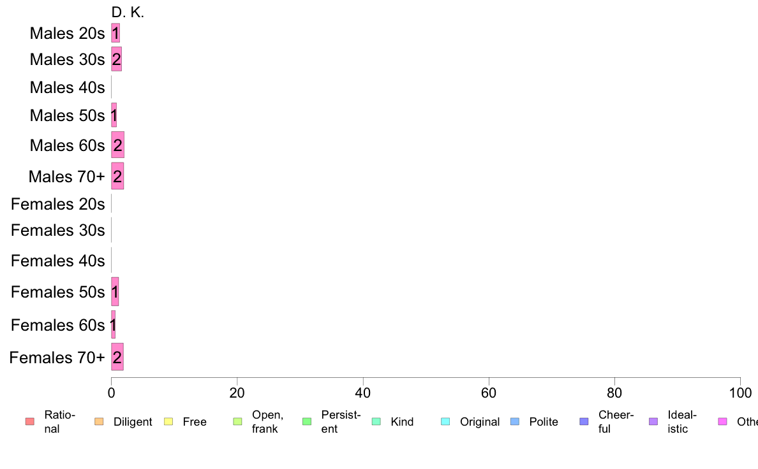
Task: Click the Females 40s row label
Action: (58, 261)
